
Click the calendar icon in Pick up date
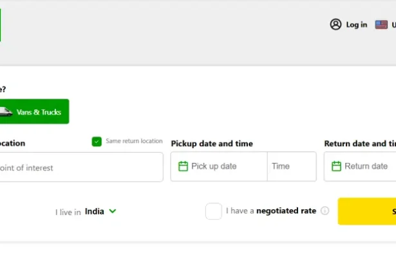183,166
